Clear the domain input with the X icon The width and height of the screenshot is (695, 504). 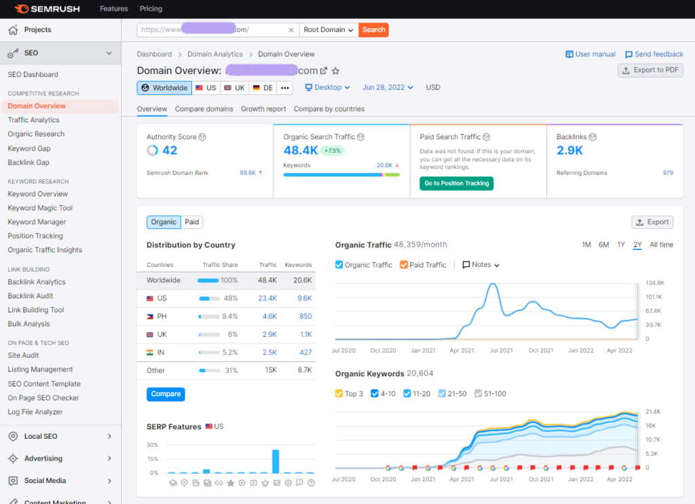click(291, 29)
